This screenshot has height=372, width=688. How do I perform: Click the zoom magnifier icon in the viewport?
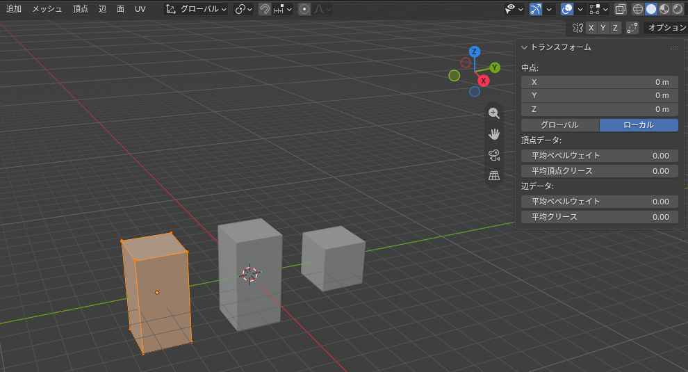[494, 113]
